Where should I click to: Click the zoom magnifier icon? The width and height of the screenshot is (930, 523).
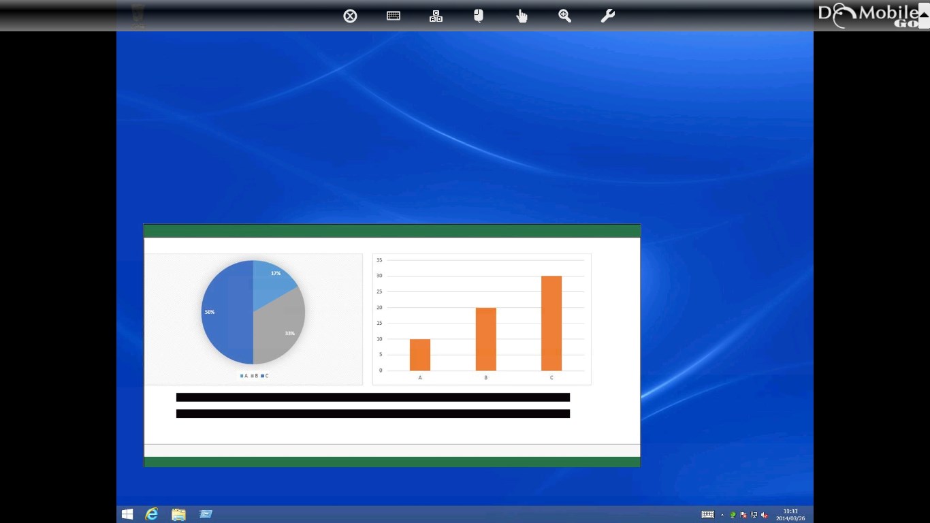(x=564, y=16)
